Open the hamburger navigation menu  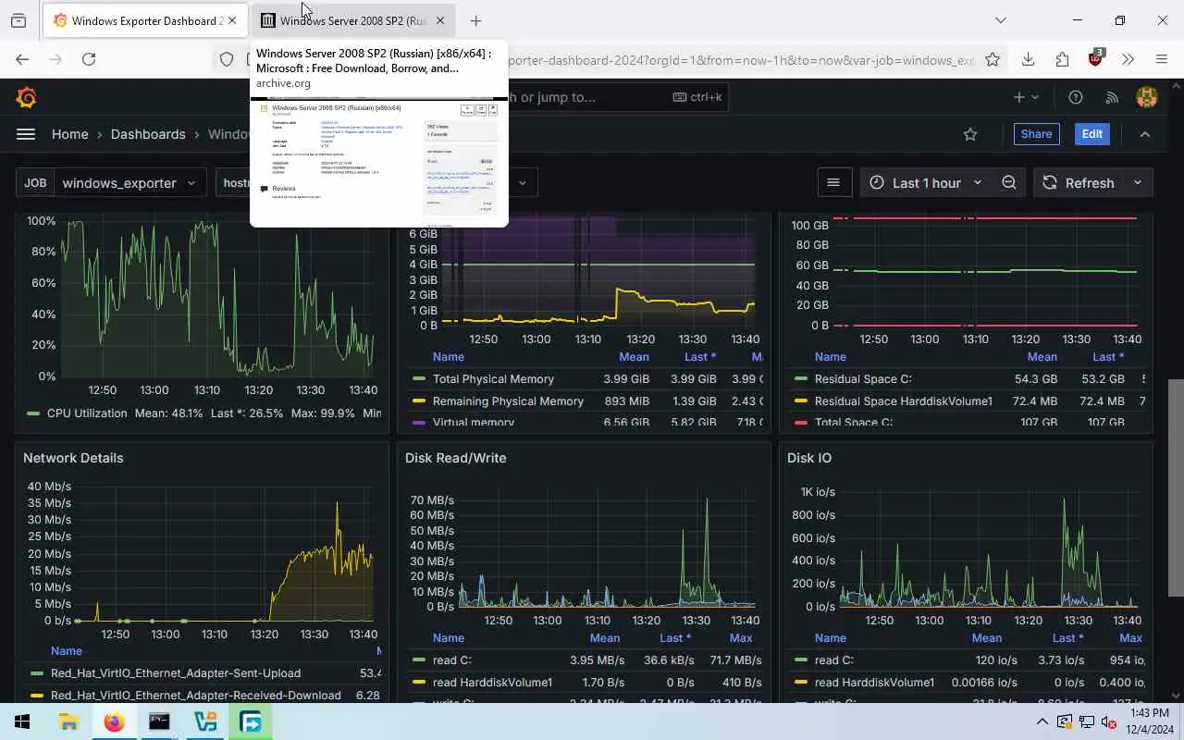coord(26,134)
